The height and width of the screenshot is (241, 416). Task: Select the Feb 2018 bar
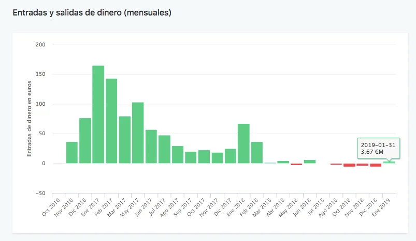coord(257,153)
